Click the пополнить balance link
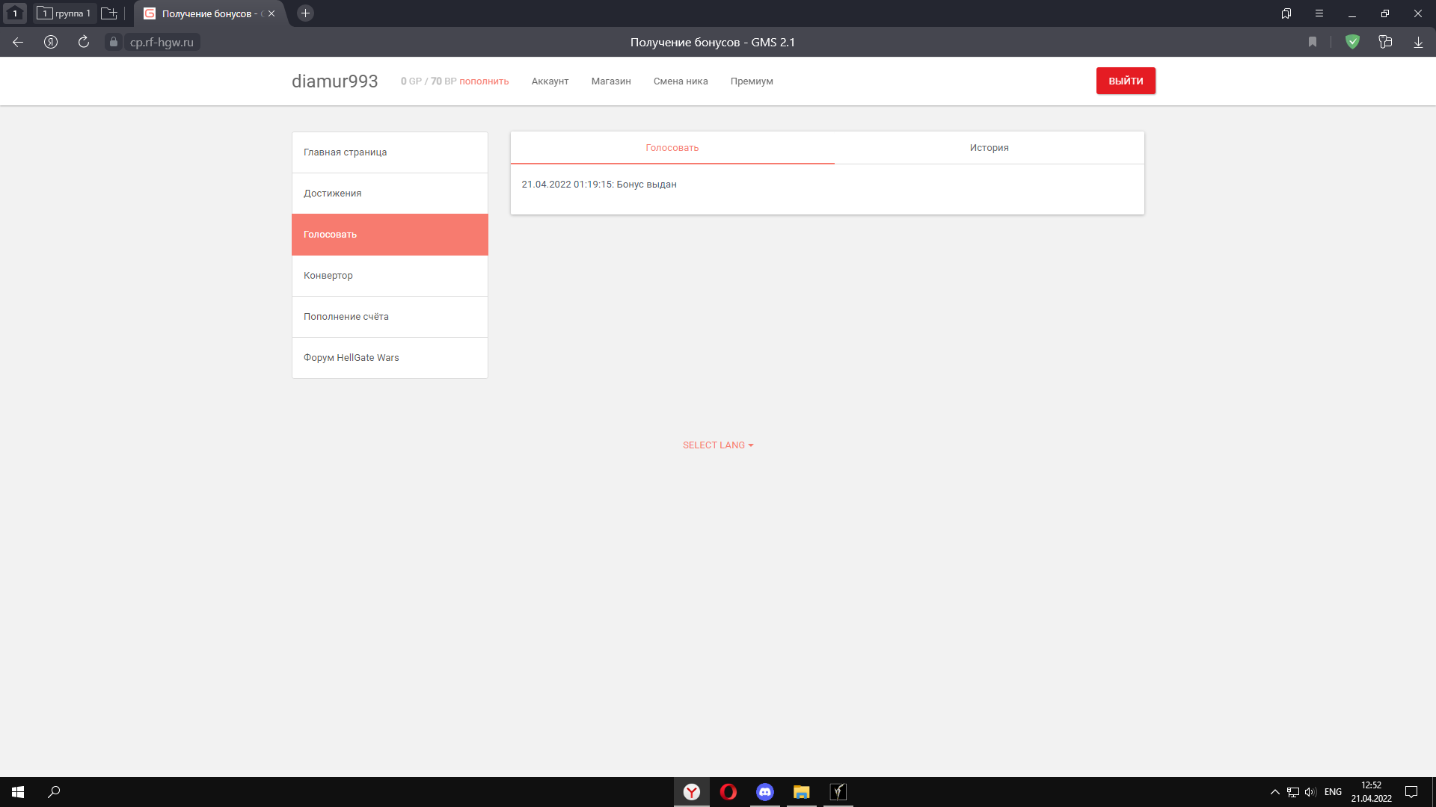This screenshot has height=807, width=1436. pos(484,81)
